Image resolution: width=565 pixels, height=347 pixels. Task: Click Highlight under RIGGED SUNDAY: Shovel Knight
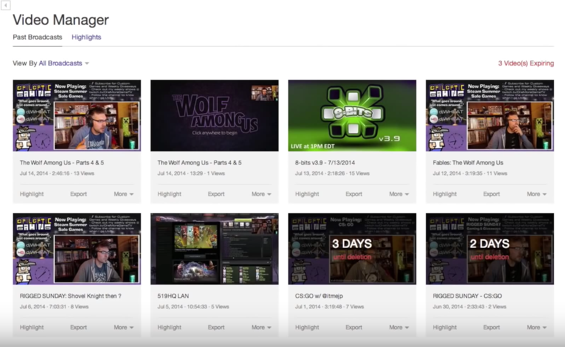coord(32,327)
